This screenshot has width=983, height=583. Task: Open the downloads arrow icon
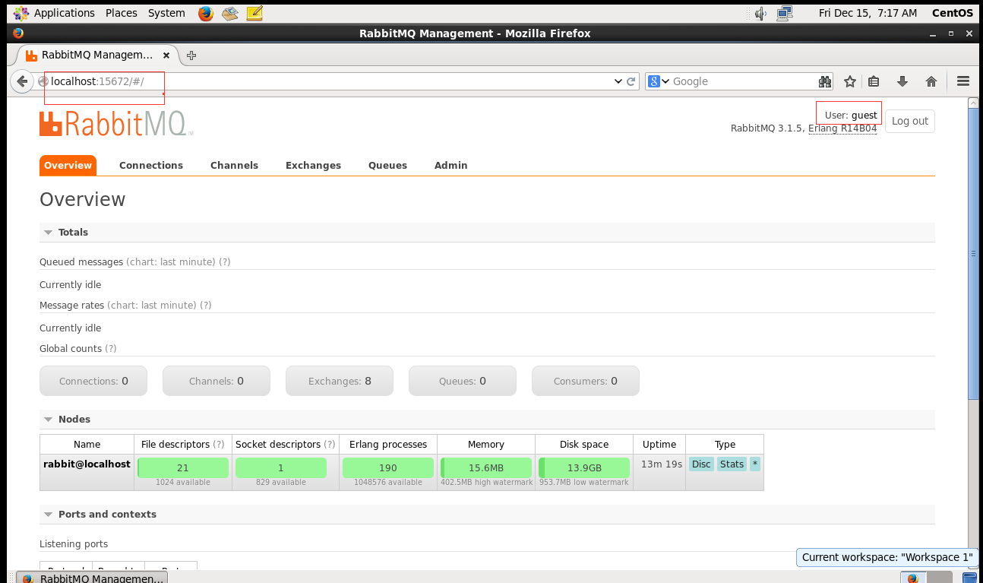(x=902, y=81)
